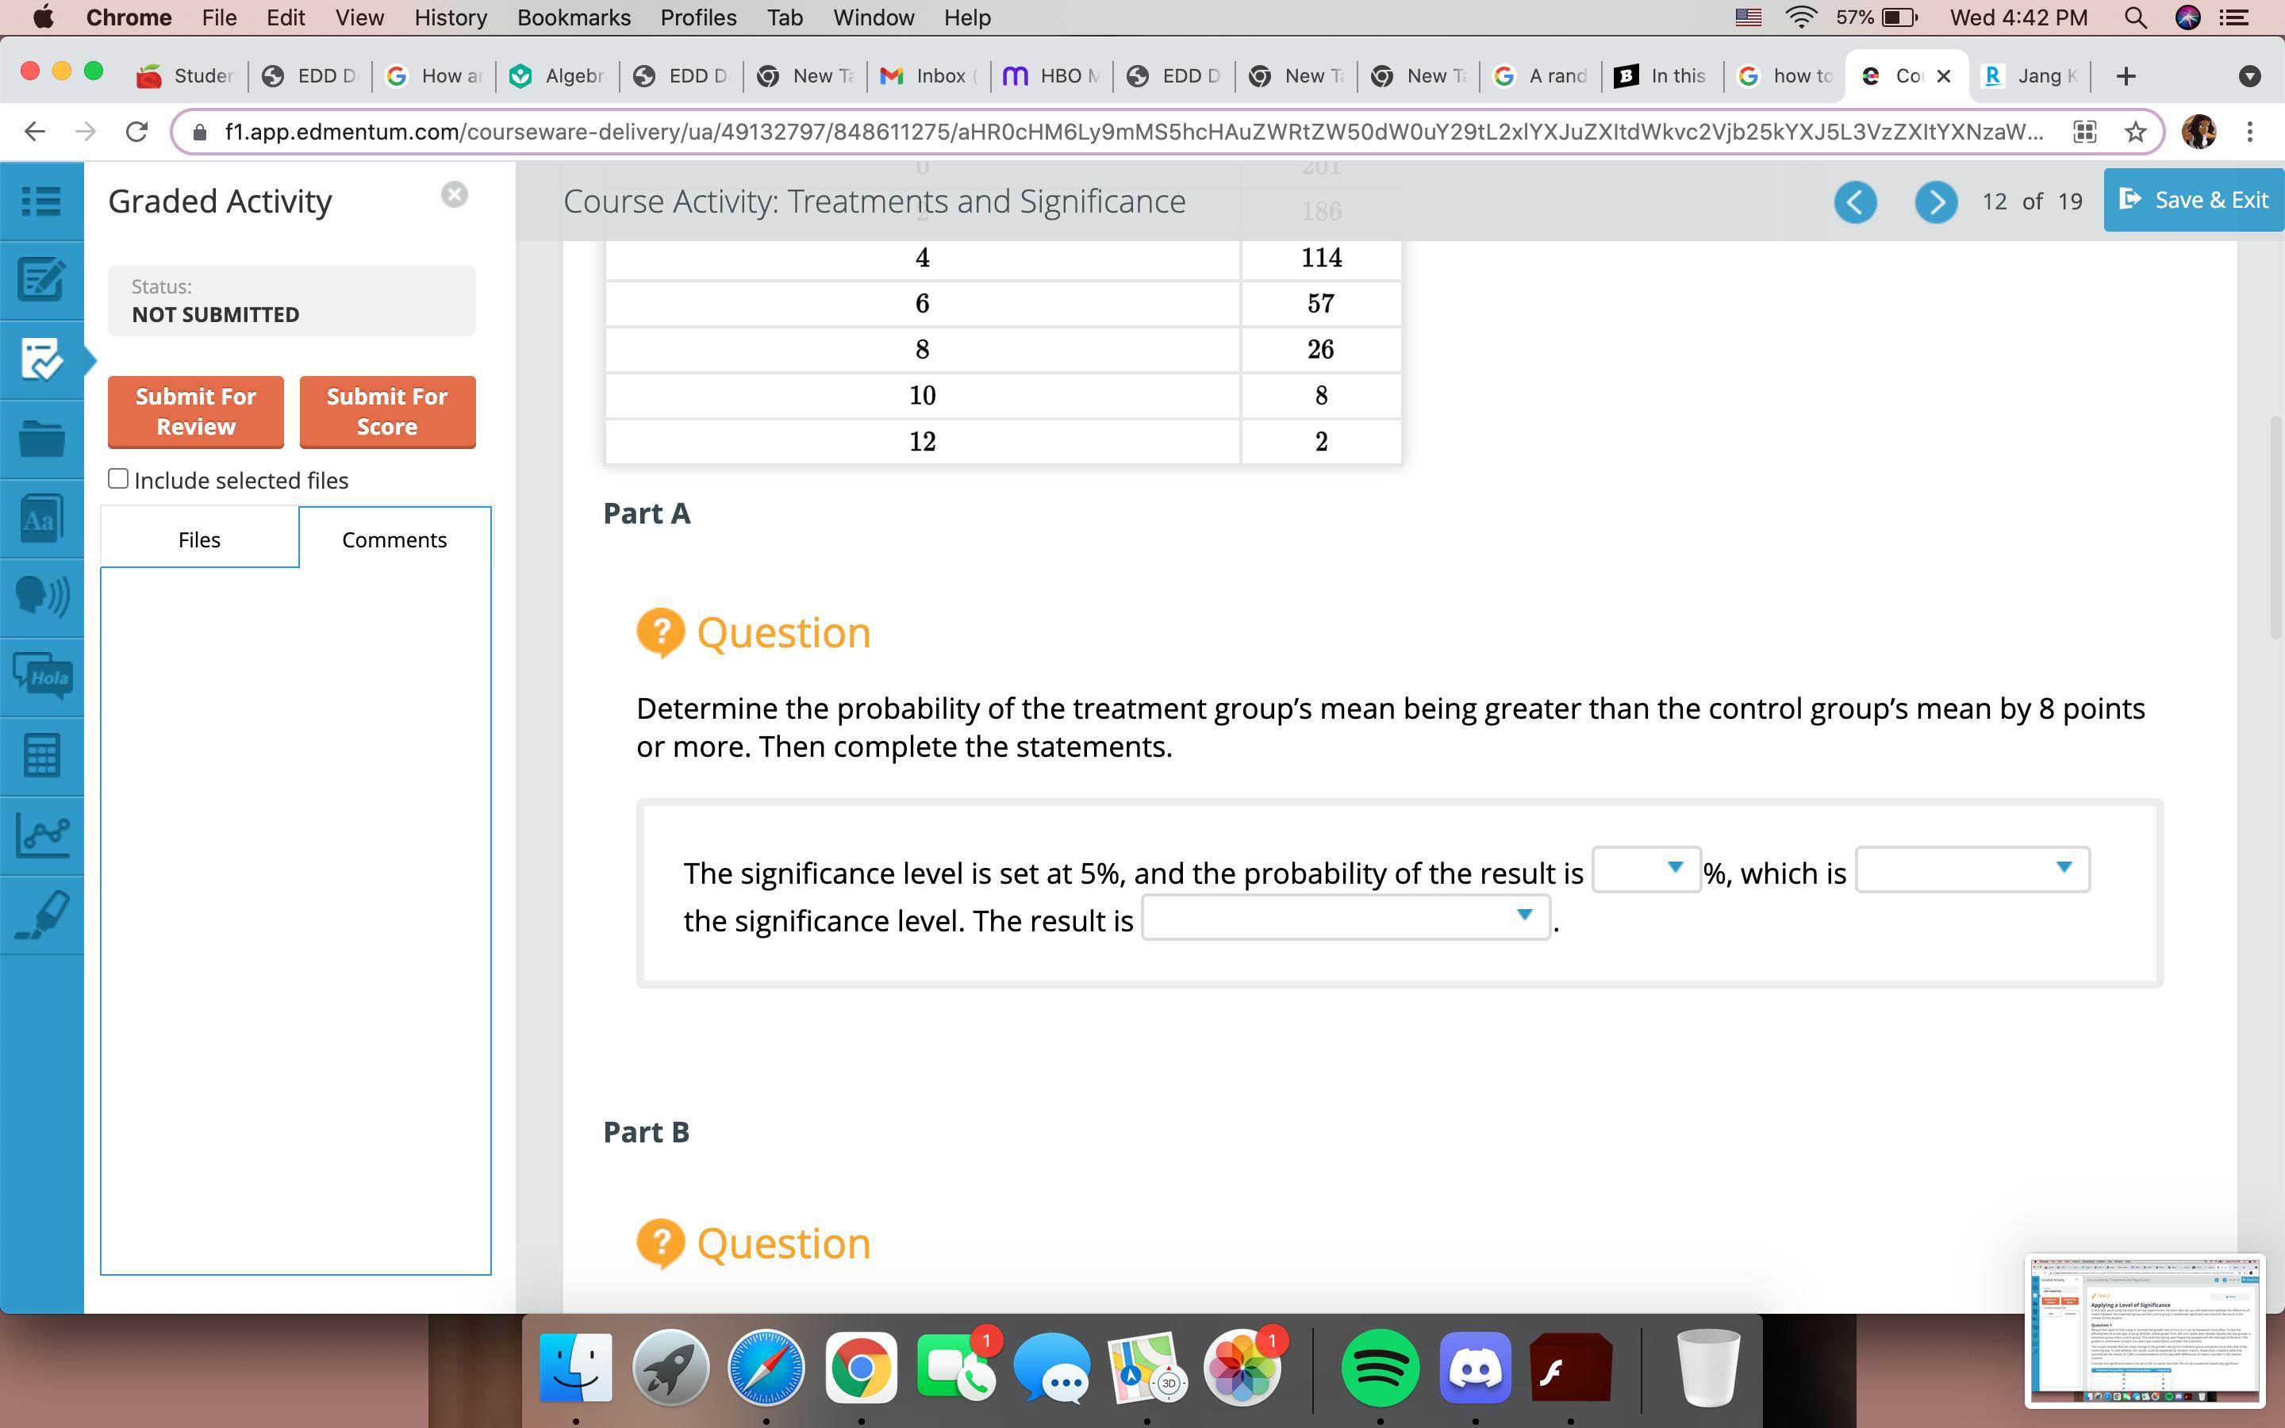Expand the probability percentage dropdown
The width and height of the screenshot is (2285, 1428).
pyautogui.click(x=1646, y=869)
